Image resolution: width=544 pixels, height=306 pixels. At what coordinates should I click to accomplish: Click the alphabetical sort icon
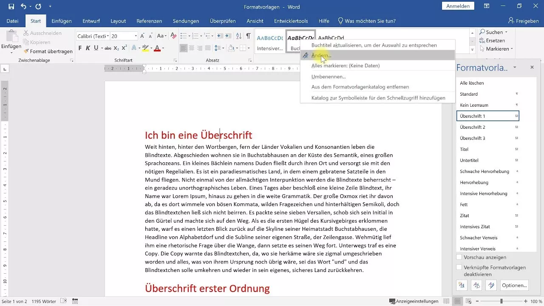point(239,36)
